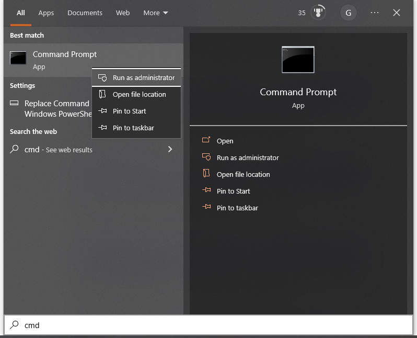Click the settings icon beside Replace Command
Image resolution: width=417 pixels, height=338 pixels.
[x=14, y=103]
